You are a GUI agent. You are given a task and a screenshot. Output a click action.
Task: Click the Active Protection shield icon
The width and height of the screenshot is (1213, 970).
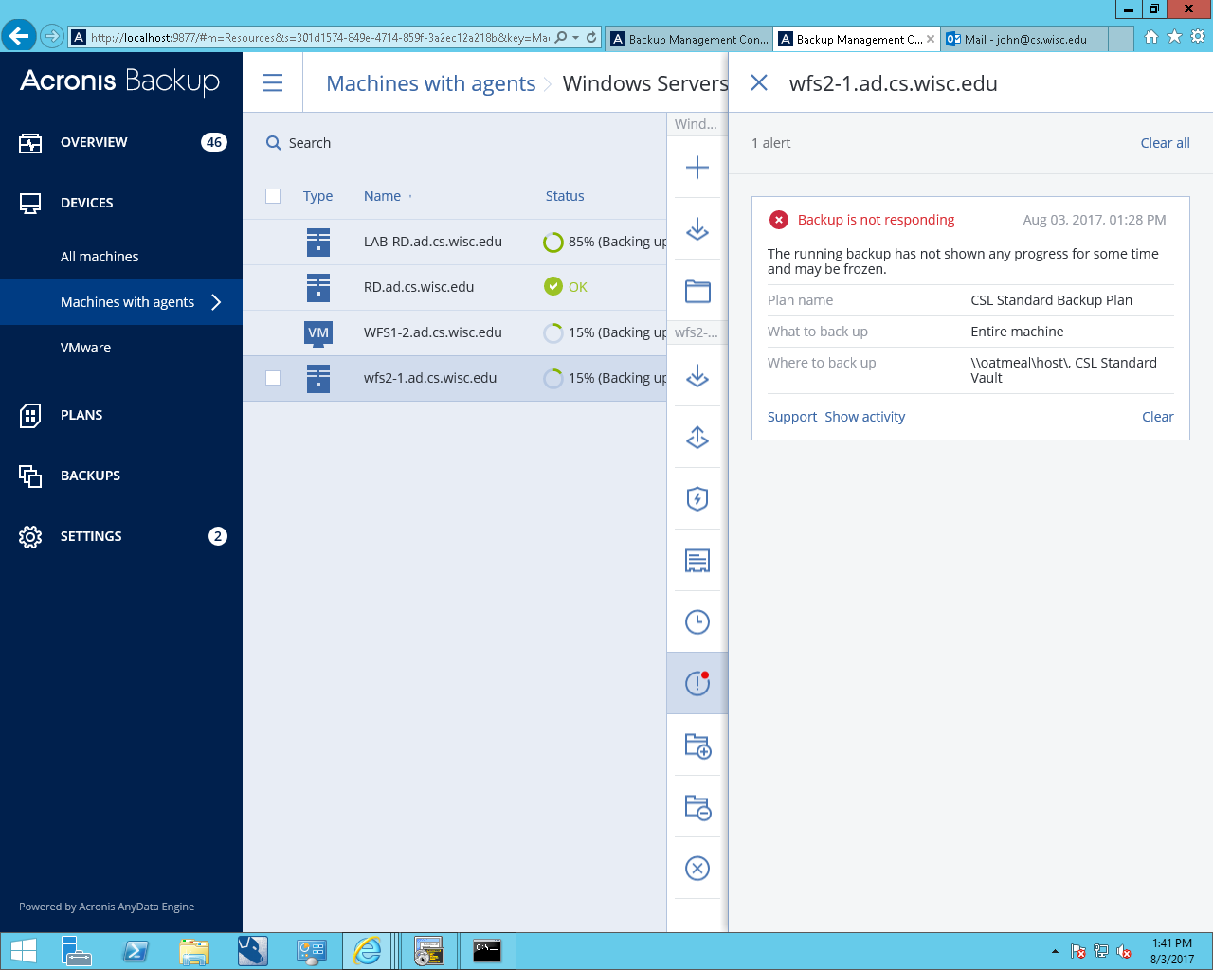(697, 499)
